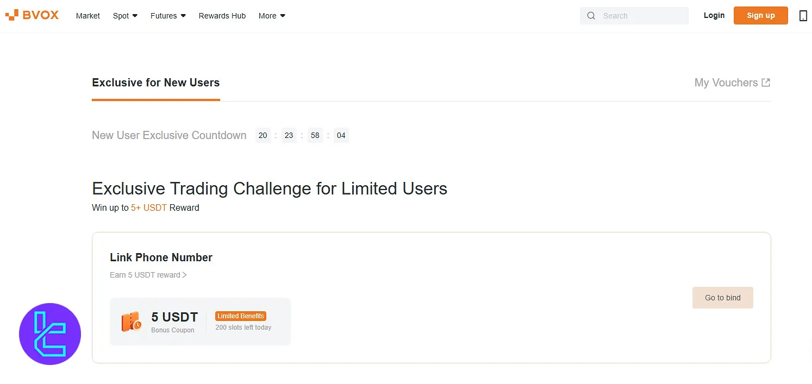Click the chevron after Earn 5 USDT reward
This screenshot has width=812, height=384.
pos(185,275)
